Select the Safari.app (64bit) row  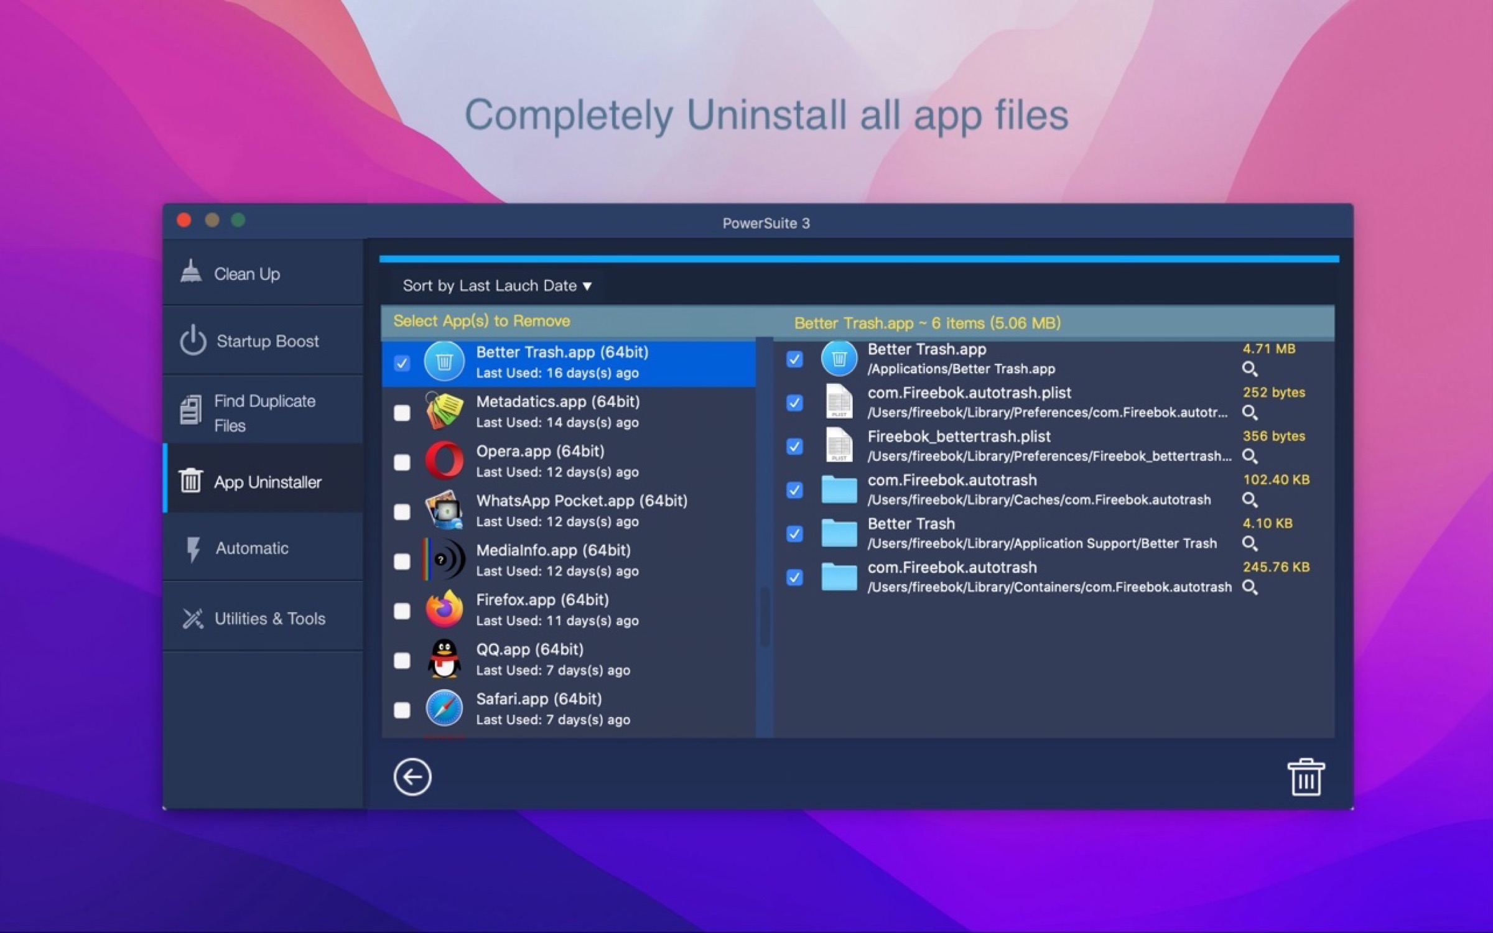click(x=569, y=708)
